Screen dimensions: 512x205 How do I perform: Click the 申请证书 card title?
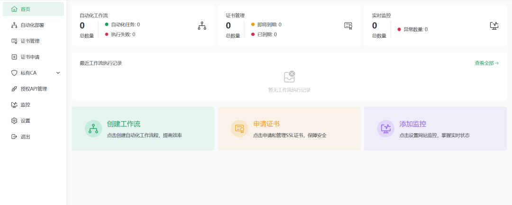pos(266,124)
